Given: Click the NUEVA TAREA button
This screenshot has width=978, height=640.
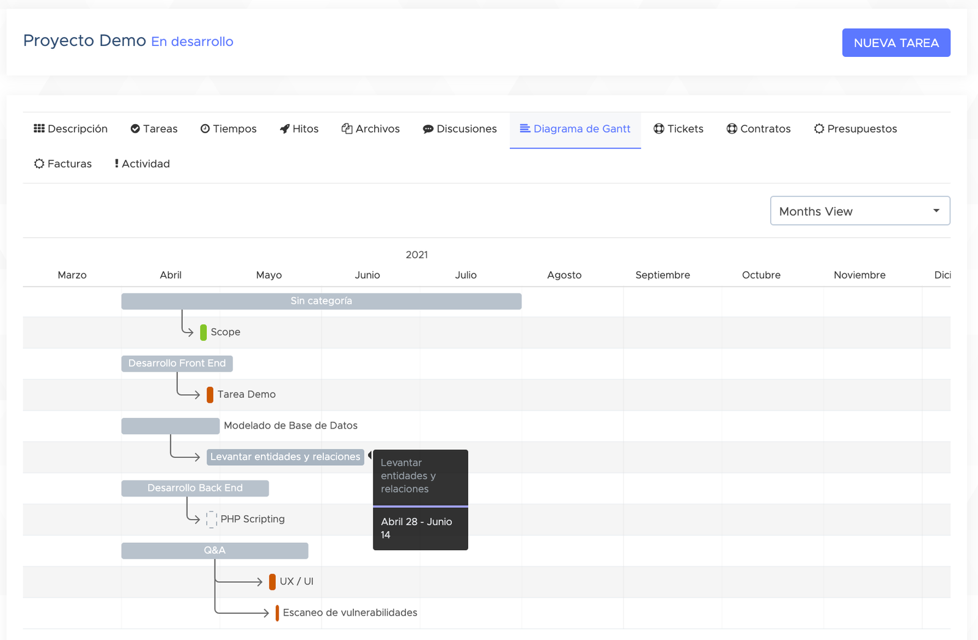Looking at the screenshot, I should (896, 43).
